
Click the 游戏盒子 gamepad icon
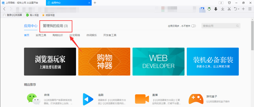tap(196, 99)
